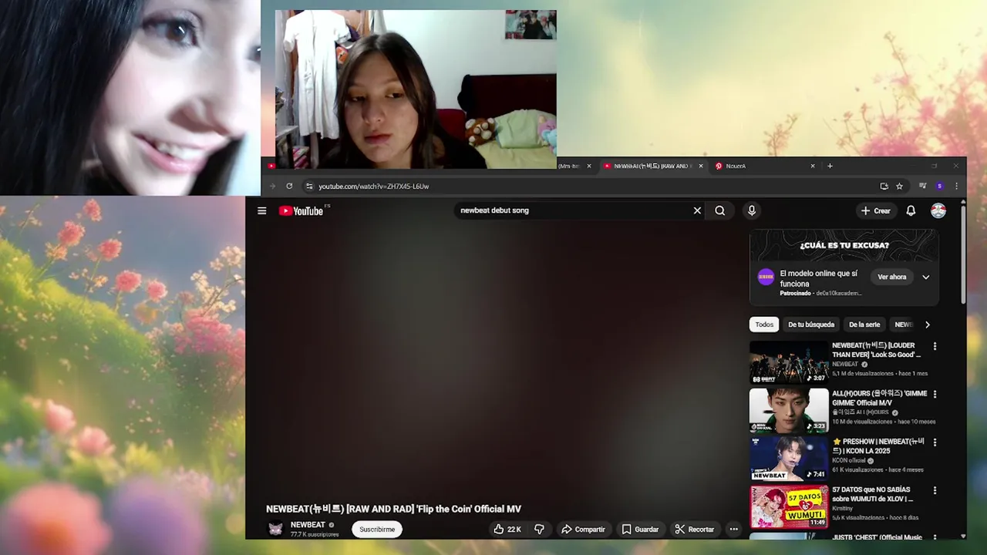Dislike the Flip the Coin video
Viewport: 987px width, 555px height.
(539, 530)
